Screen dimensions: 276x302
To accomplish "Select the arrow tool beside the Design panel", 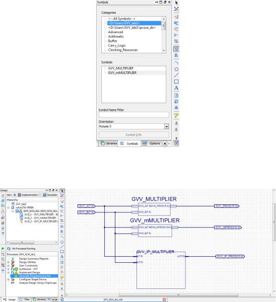I will [62, 191].
